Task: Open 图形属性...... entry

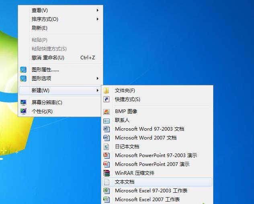Action: (60, 70)
